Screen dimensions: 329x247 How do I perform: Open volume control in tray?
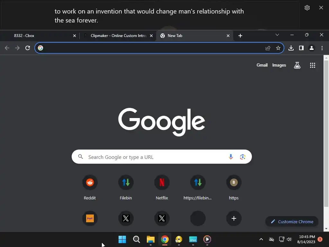click(289, 239)
